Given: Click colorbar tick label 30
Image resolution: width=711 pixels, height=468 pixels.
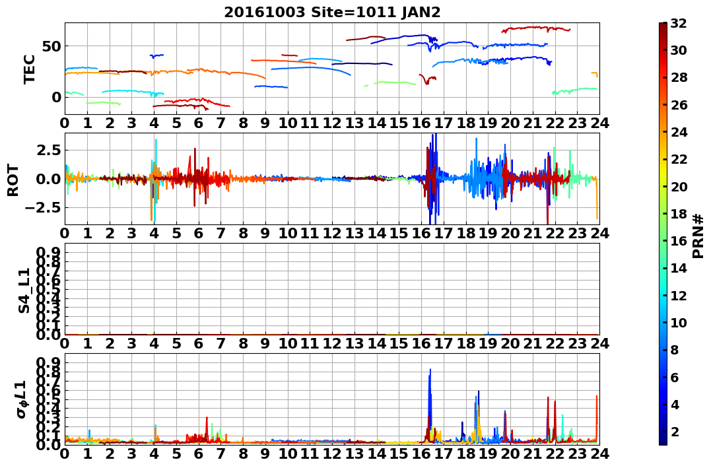Looking at the screenshot, I should (x=679, y=50).
